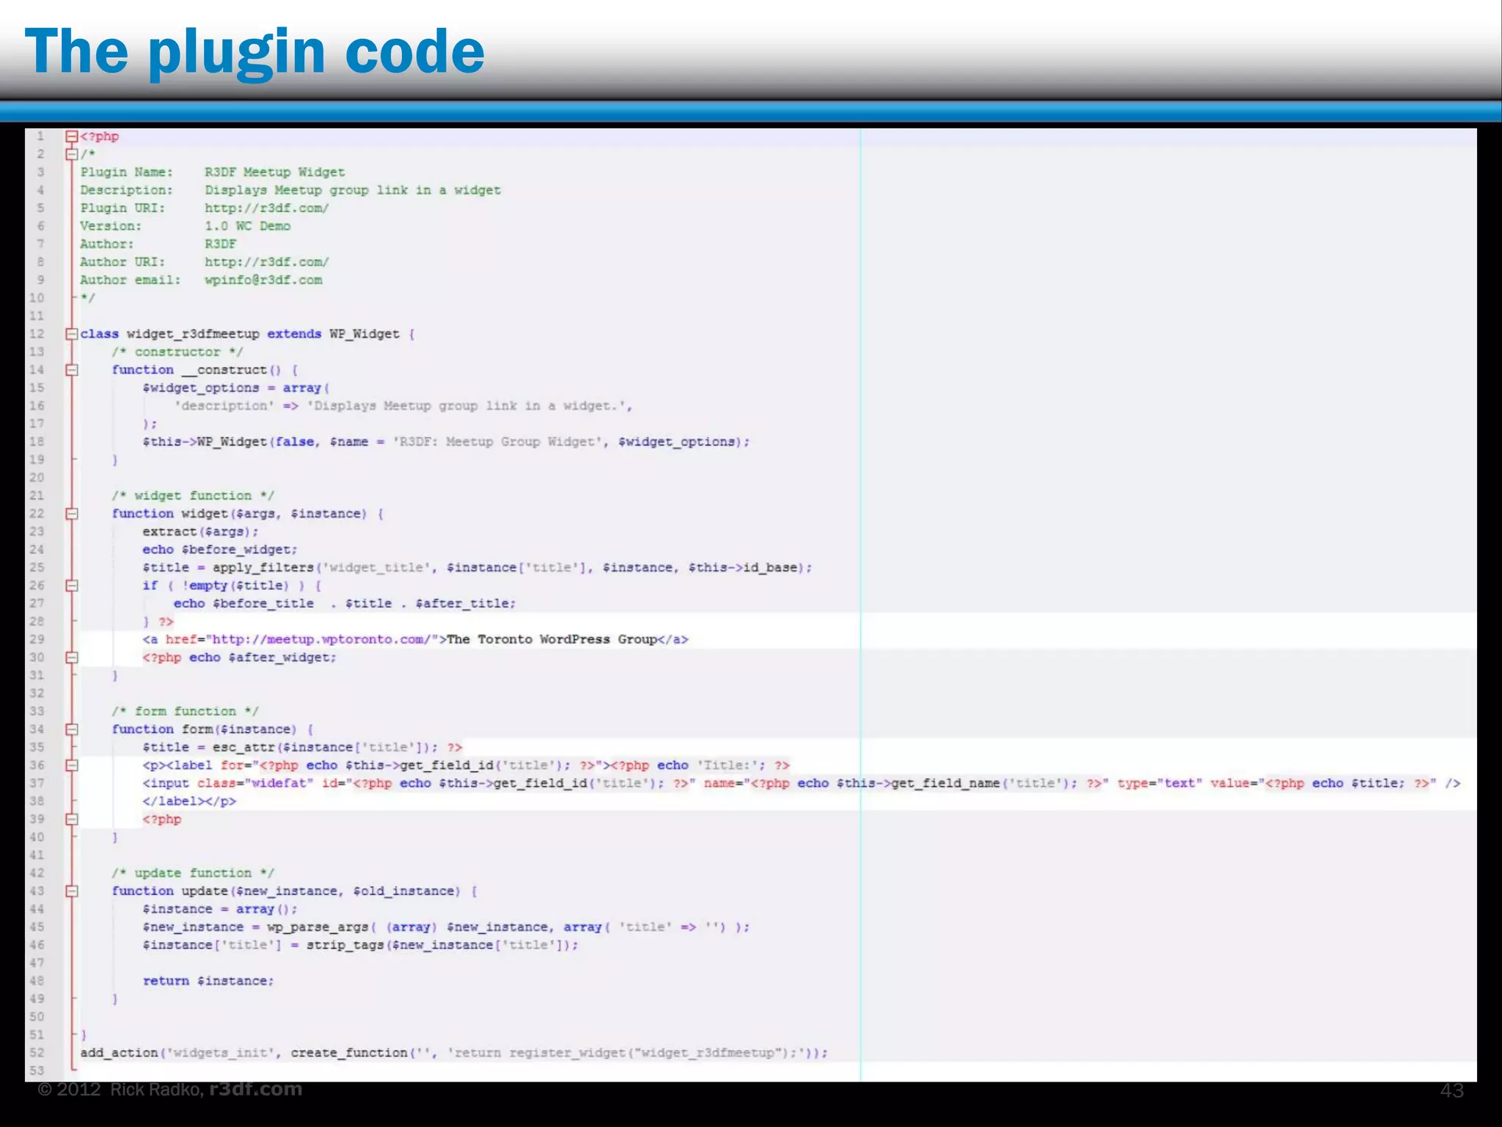Click the 'description' => array entry line

coord(403,406)
